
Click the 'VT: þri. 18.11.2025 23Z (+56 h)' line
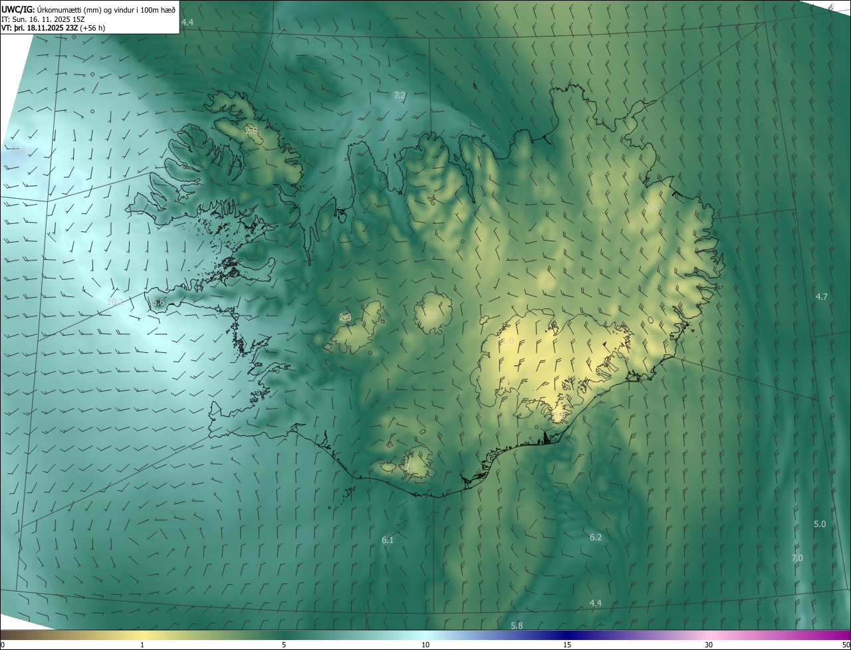pyautogui.click(x=53, y=28)
